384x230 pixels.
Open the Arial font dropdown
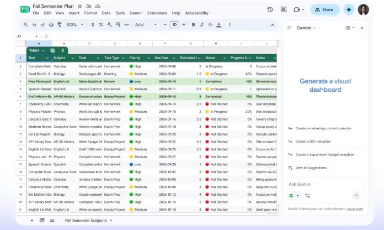tap(146, 24)
